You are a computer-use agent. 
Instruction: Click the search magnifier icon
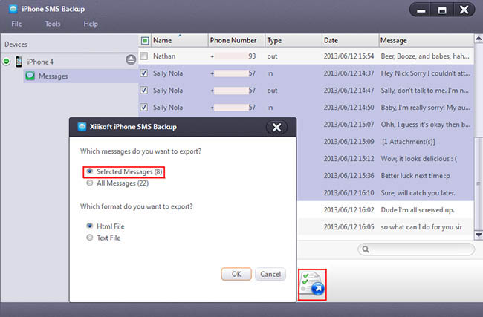(364, 250)
